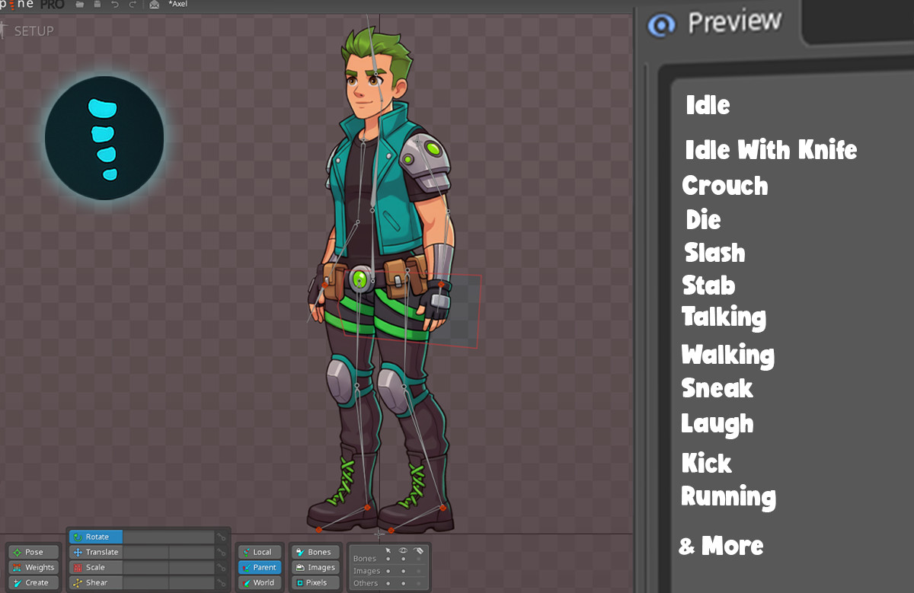914x593 pixels.
Task: Click SETUP to switch editor mode
Action: 34,30
